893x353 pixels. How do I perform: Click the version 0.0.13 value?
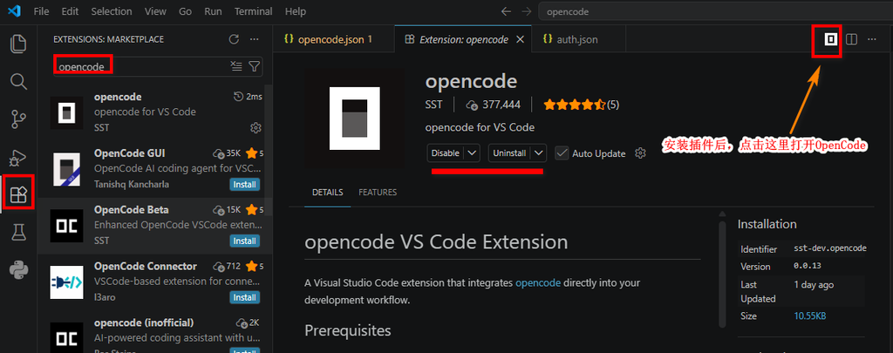pos(807,266)
